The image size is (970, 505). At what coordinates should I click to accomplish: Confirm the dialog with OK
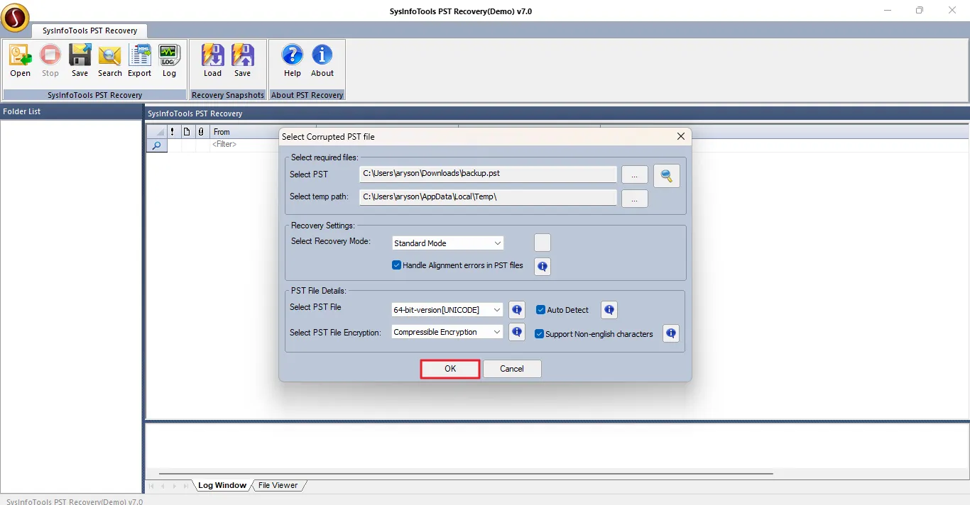tap(450, 369)
